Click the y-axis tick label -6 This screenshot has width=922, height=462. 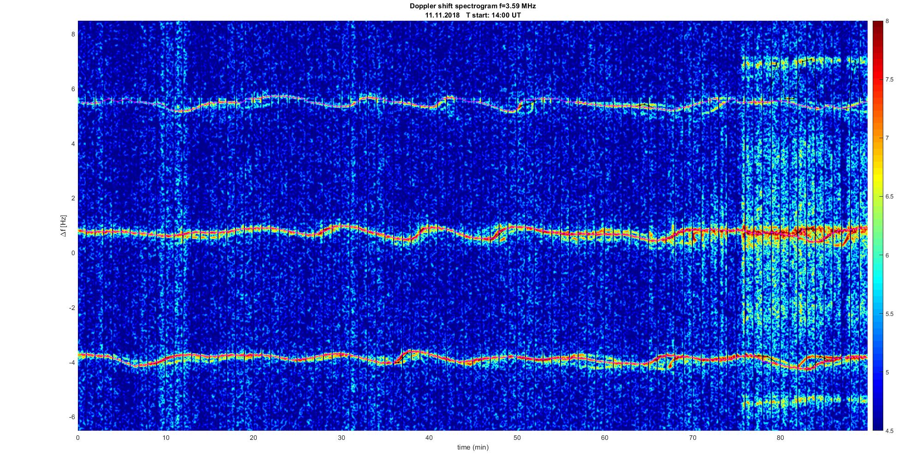pos(72,417)
